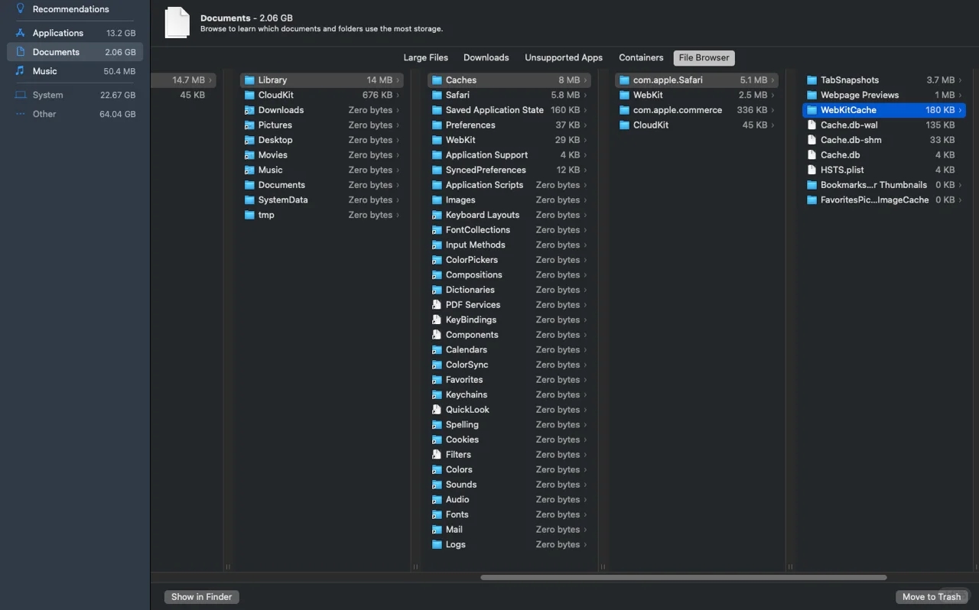Select the tmp folder row
The image size is (979, 610).
click(x=322, y=215)
